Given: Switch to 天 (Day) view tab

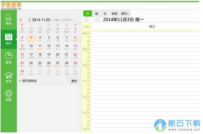Looking at the screenshot, I should (88, 14).
